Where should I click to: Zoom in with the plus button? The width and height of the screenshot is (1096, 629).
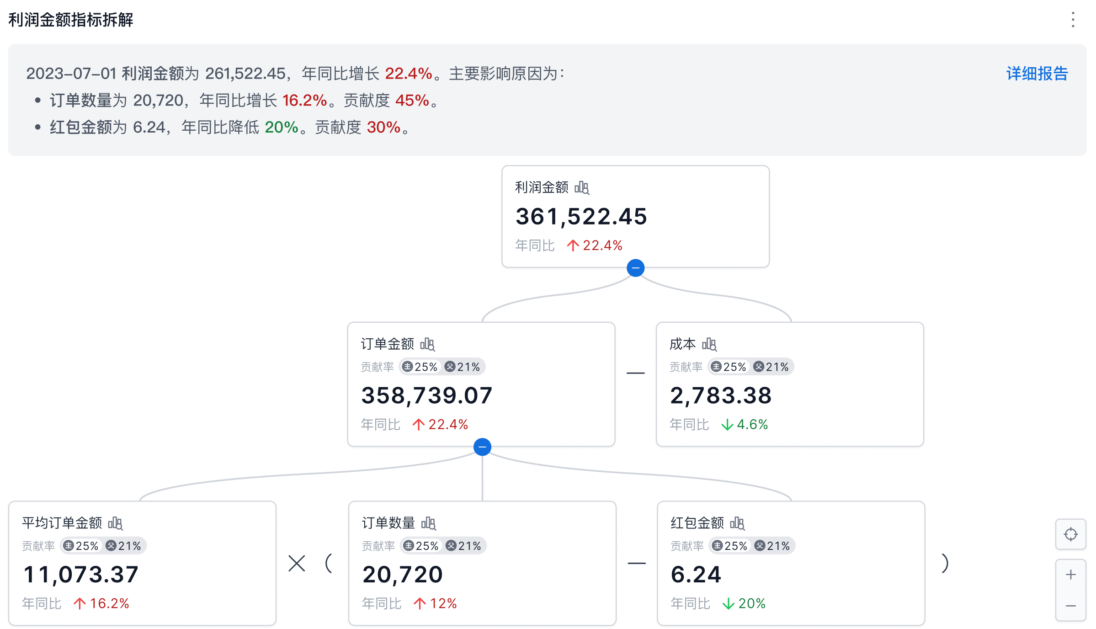1070,575
